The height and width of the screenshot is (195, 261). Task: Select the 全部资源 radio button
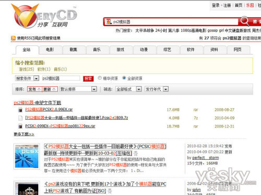[124, 78]
